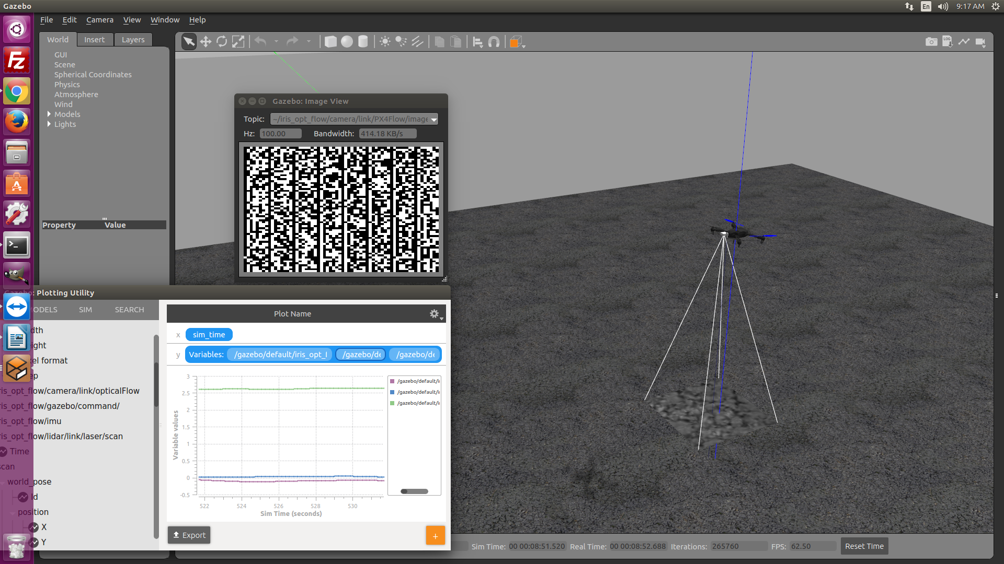1004x564 pixels.
Task: Toggle the Y position checkbox
Action: click(x=33, y=542)
